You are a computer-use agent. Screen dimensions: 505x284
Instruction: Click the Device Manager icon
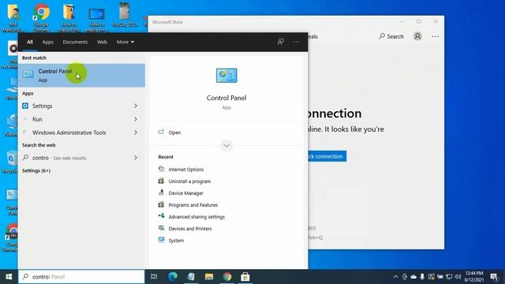coord(161,192)
